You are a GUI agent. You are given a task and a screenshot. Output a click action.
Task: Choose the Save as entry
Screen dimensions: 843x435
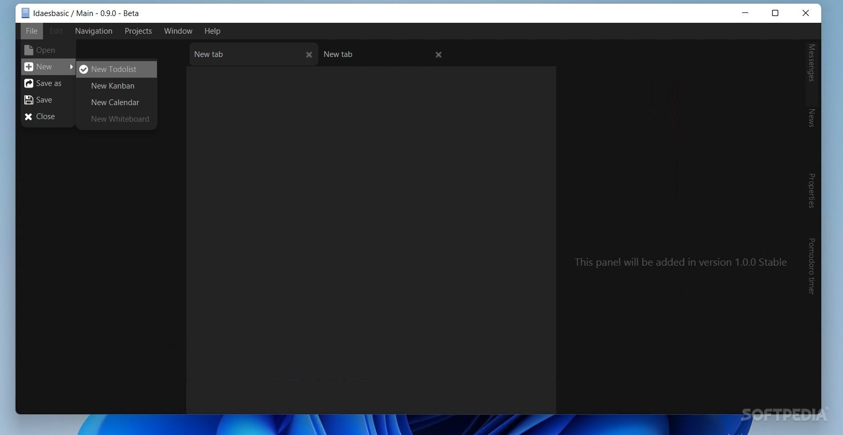pos(48,83)
